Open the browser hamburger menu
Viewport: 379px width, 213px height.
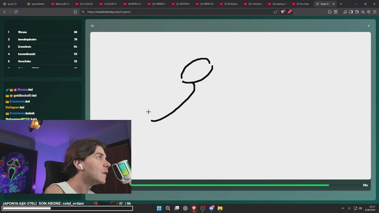[x=375, y=12]
